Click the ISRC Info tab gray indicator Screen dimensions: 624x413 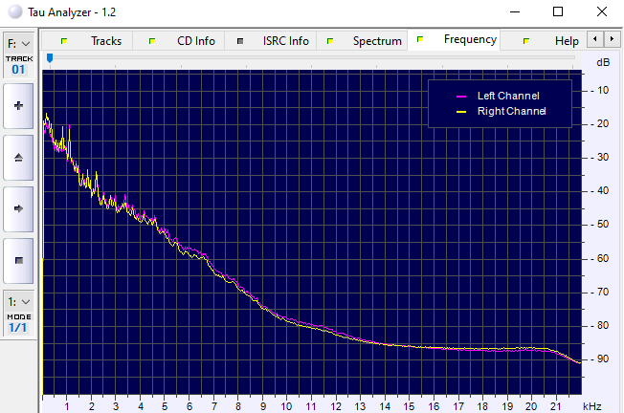click(x=240, y=41)
